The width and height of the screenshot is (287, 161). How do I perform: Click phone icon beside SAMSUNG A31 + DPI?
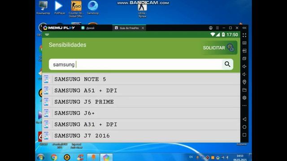46,124
